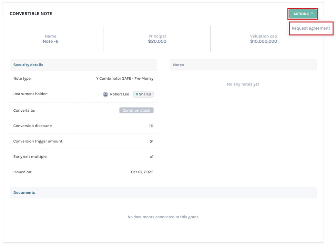The width and height of the screenshot is (336, 244).
Task: Click the Oct 07, 2025 issue date
Action: 142,172
